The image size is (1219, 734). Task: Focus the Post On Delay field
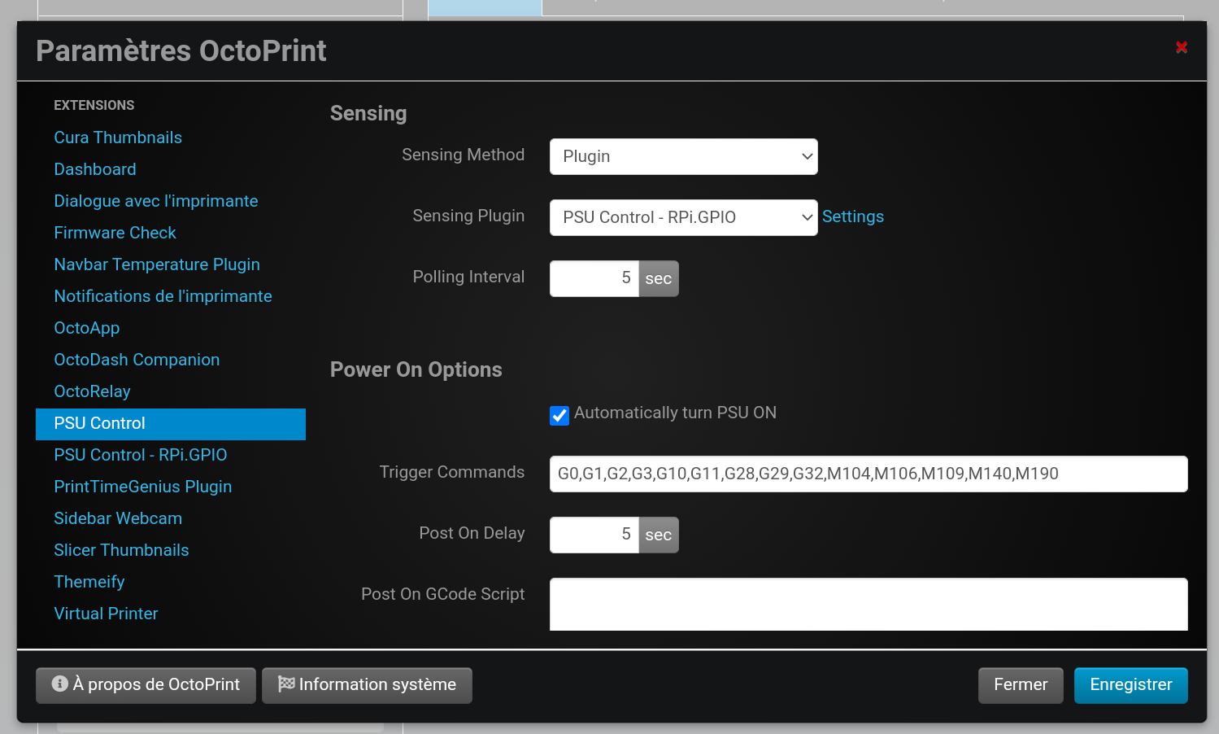click(594, 535)
